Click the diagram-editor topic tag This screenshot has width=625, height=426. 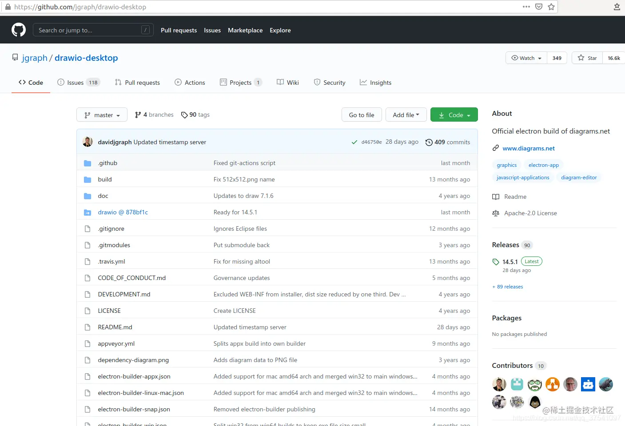pyautogui.click(x=579, y=177)
